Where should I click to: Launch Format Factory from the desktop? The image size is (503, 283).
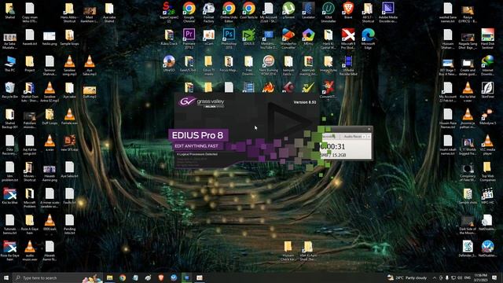(x=209, y=13)
